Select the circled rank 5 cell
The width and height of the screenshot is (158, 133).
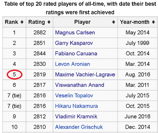point(14,74)
